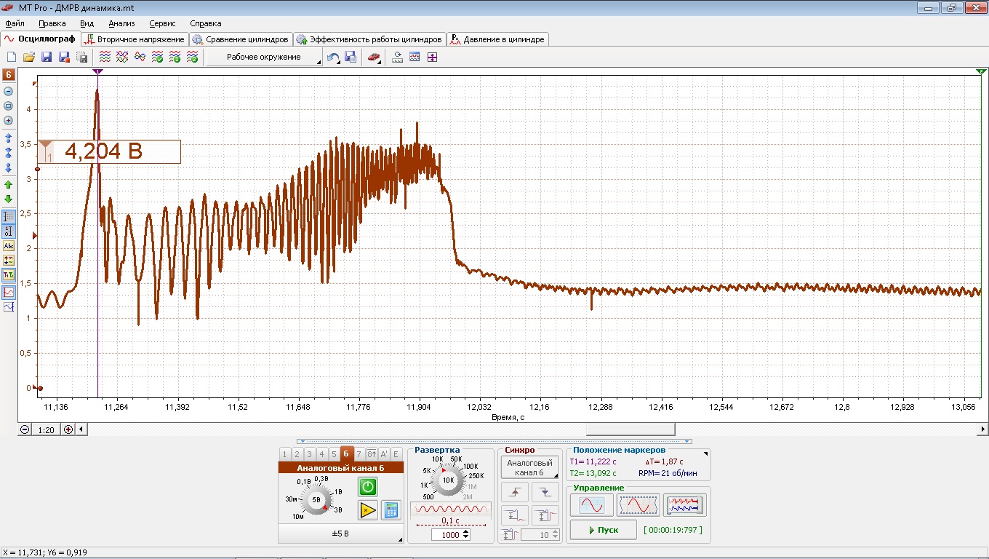The width and height of the screenshot is (989, 559).
Task: Click the yellow play-triangle channel 6 button
Action: click(368, 510)
